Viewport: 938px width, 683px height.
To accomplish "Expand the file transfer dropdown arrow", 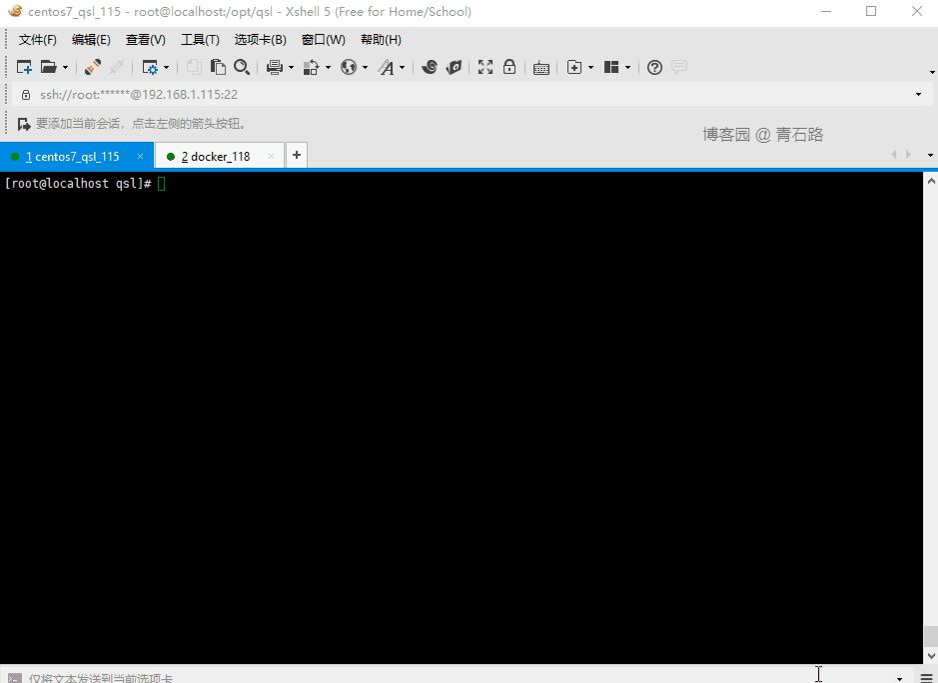I will click(328, 68).
